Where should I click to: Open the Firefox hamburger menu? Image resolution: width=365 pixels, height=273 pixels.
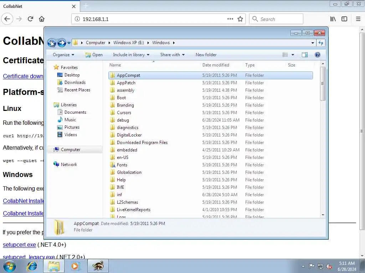(358, 19)
